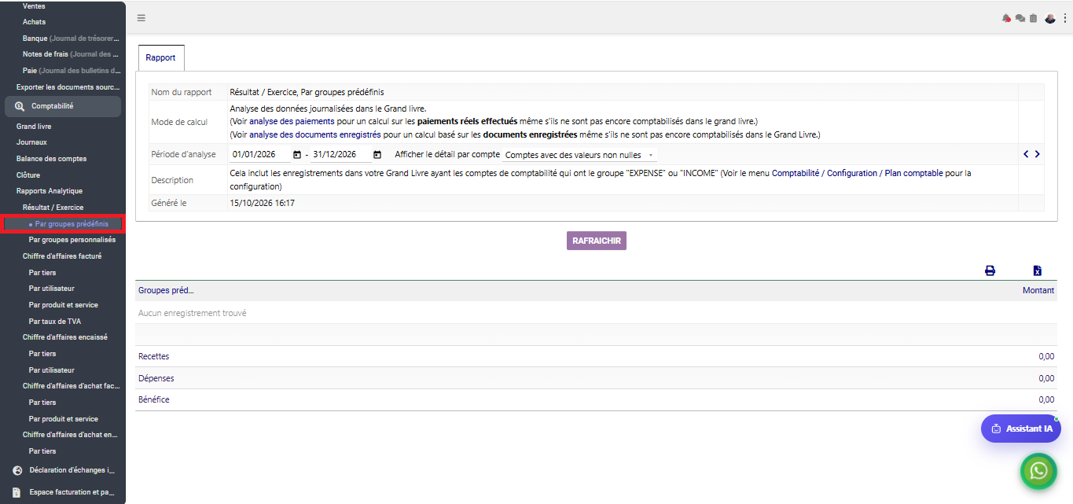Viewport: 1073px width, 504px height.
Task: Open Rapports Analytique in the sidebar
Action: (x=50, y=191)
